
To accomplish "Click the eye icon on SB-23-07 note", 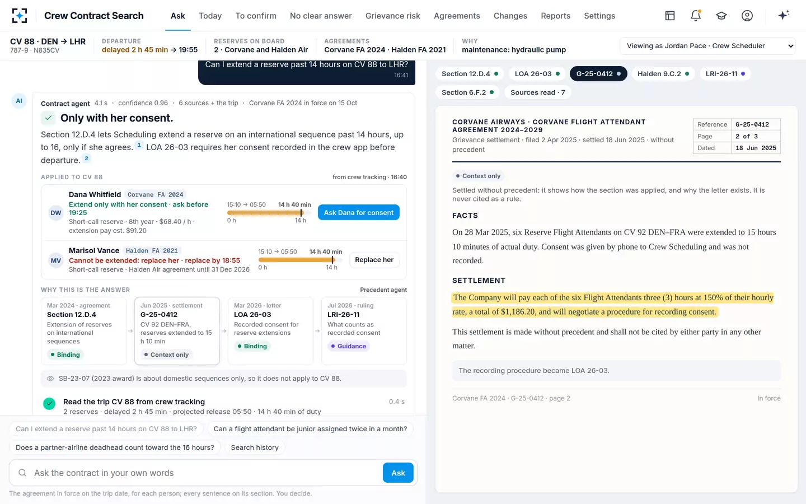I will [x=50, y=379].
